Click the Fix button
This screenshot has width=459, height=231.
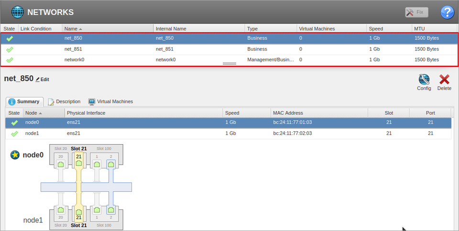416,12
